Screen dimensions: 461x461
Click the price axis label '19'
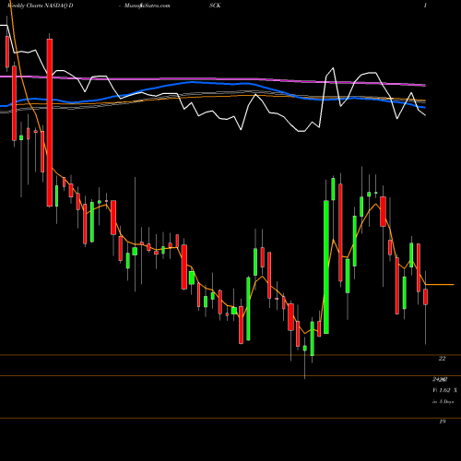pos(442,421)
